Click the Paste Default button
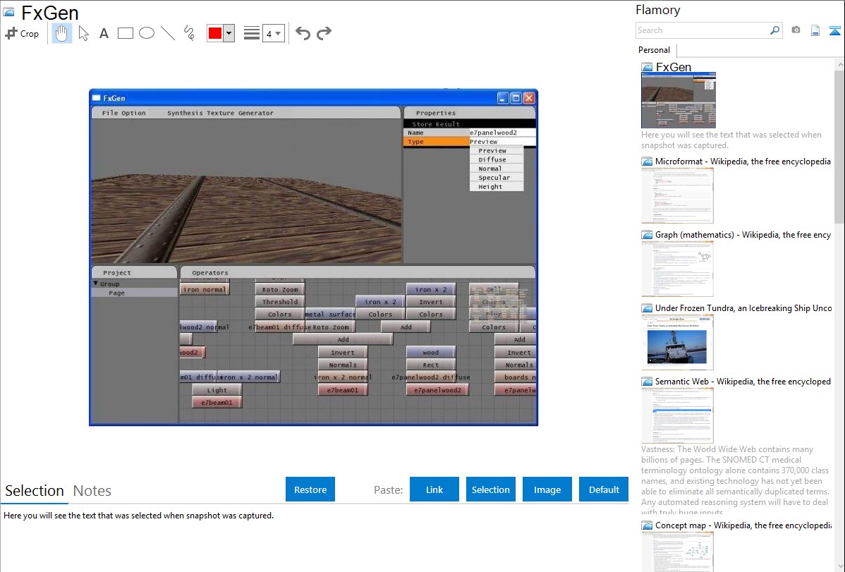Screen dimensions: 845x572 pos(604,489)
